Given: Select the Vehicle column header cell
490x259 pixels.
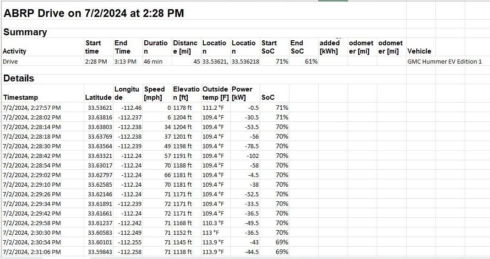Looking at the screenshot, I should pyautogui.click(x=419, y=51).
